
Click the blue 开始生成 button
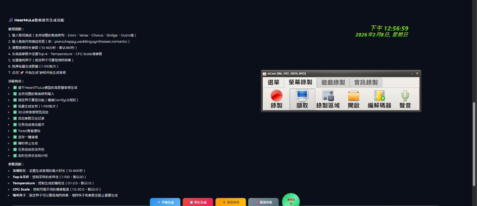click(x=165, y=202)
